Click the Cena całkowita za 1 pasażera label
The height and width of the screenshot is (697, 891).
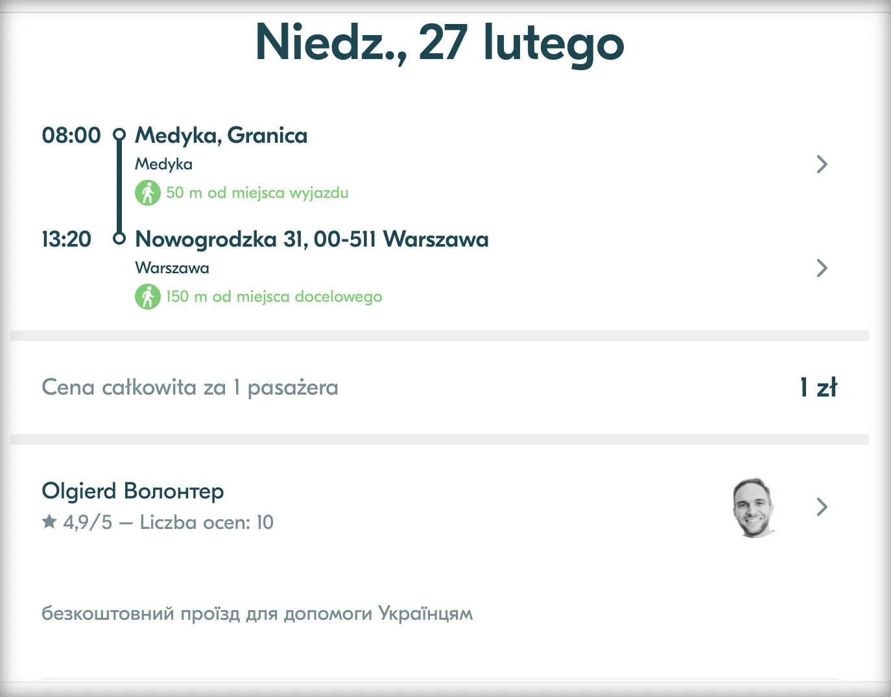point(189,387)
